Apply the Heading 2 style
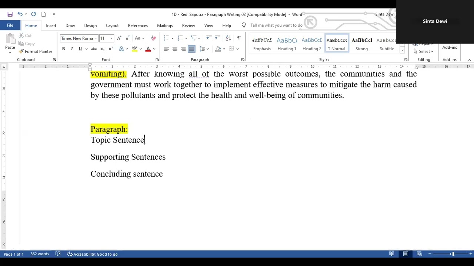The width and height of the screenshot is (474, 266). pos(312,44)
